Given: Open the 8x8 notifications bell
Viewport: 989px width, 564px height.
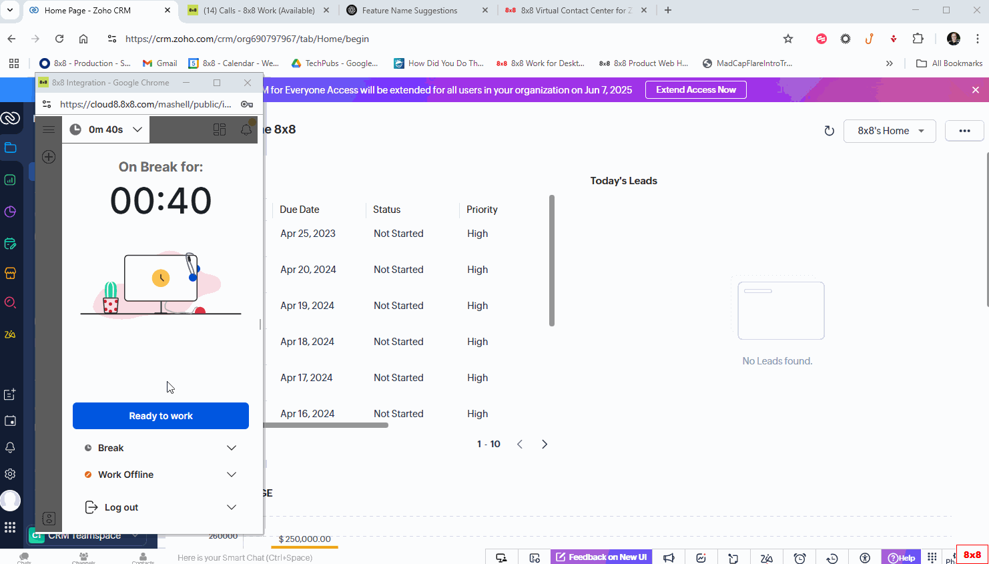Looking at the screenshot, I should 246,129.
